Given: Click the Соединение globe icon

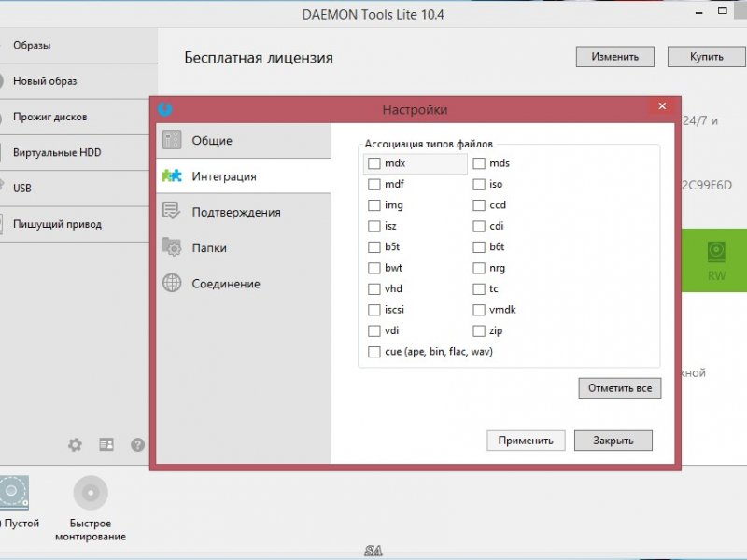Looking at the screenshot, I should tap(172, 283).
